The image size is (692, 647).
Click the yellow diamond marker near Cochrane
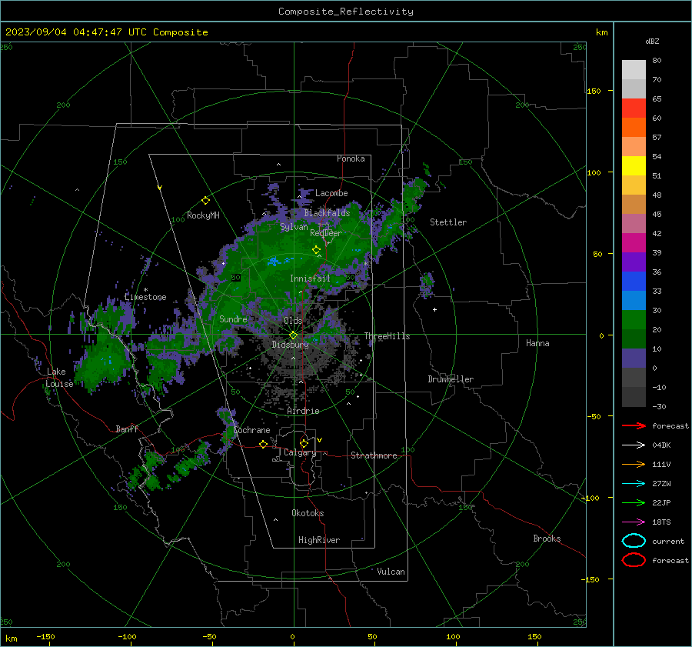[263, 444]
